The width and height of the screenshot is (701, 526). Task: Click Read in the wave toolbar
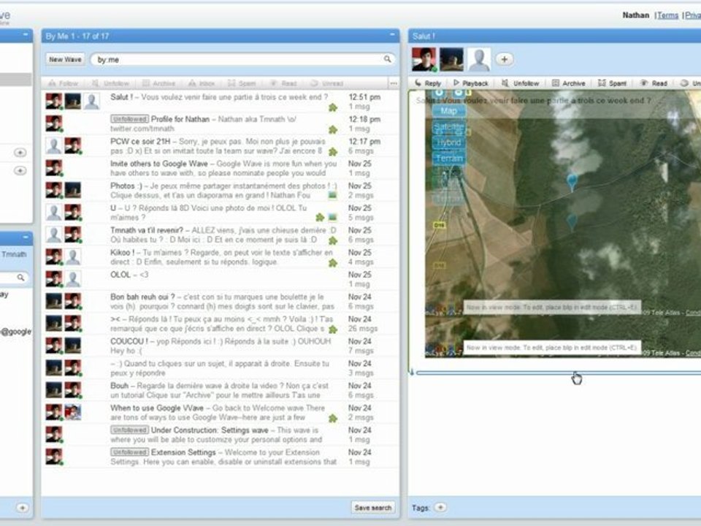[654, 83]
